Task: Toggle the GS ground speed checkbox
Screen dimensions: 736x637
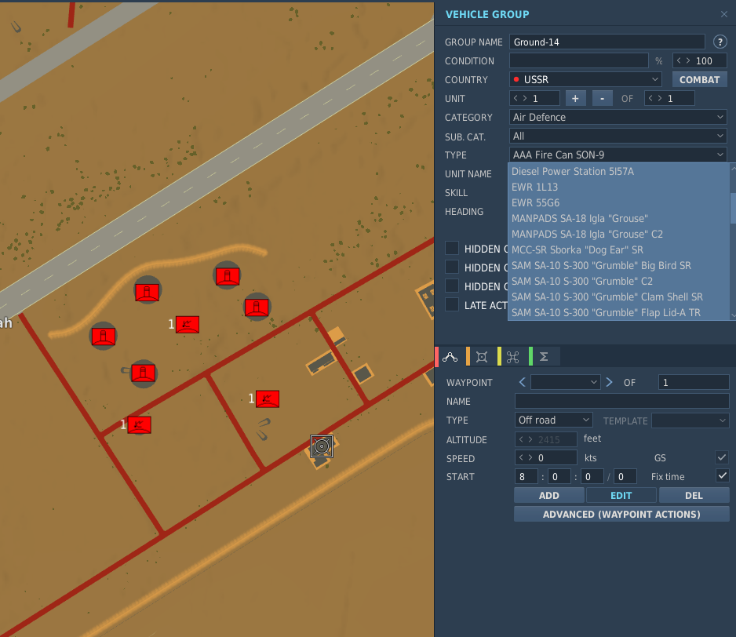Action: point(722,457)
